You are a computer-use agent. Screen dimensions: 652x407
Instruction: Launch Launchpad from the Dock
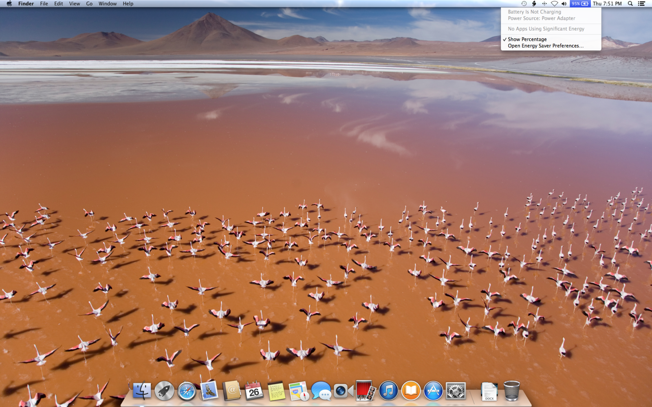164,391
